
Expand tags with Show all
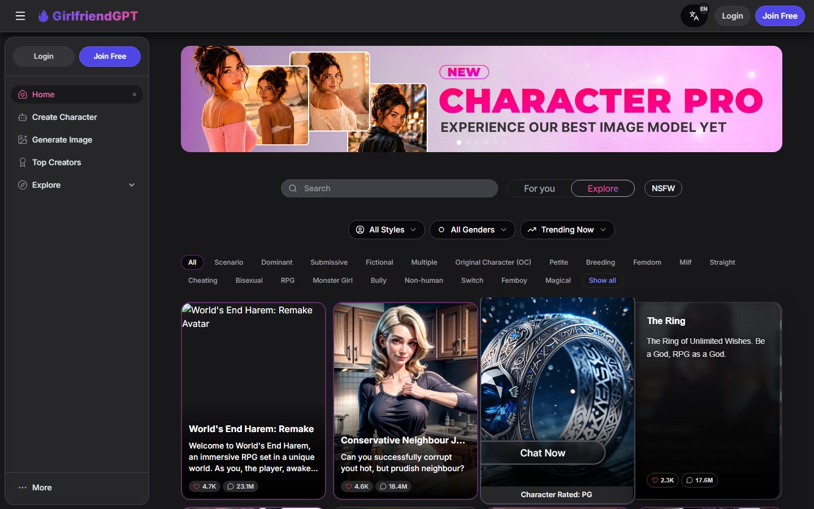point(602,281)
